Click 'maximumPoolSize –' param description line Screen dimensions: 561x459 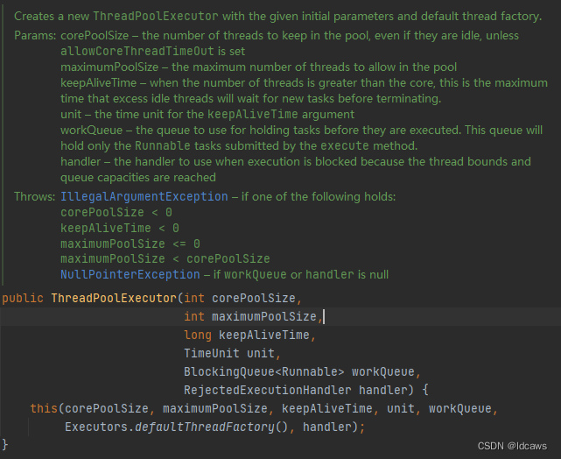click(259, 67)
